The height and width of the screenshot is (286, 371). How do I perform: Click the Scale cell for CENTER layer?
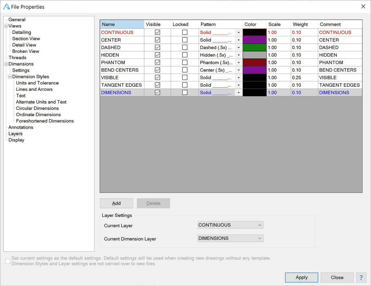pos(279,40)
